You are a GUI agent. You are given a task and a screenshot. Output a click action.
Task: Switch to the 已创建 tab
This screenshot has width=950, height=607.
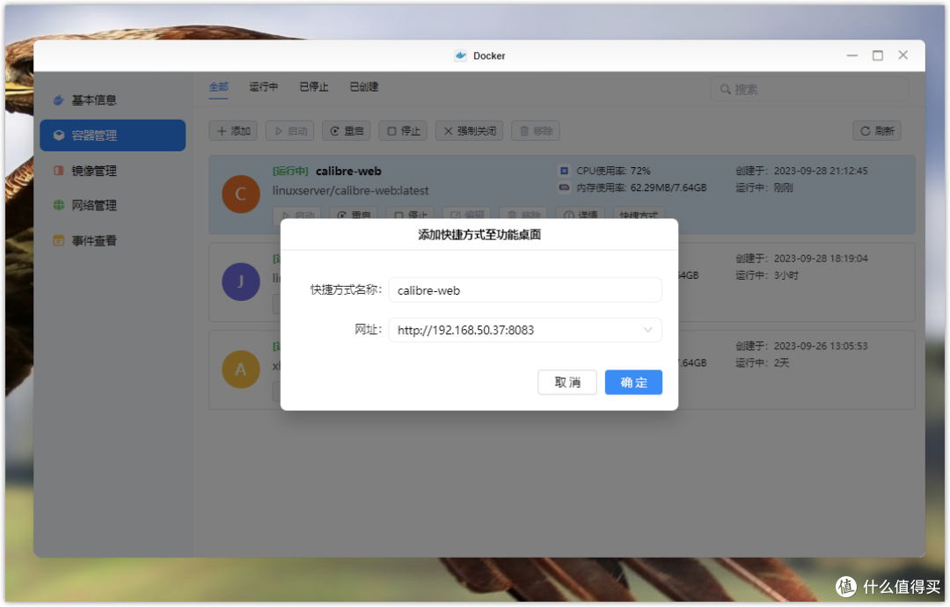(x=364, y=86)
